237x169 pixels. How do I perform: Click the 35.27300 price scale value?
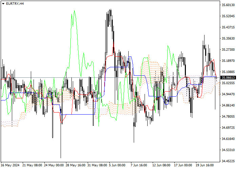(x=228, y=50)
